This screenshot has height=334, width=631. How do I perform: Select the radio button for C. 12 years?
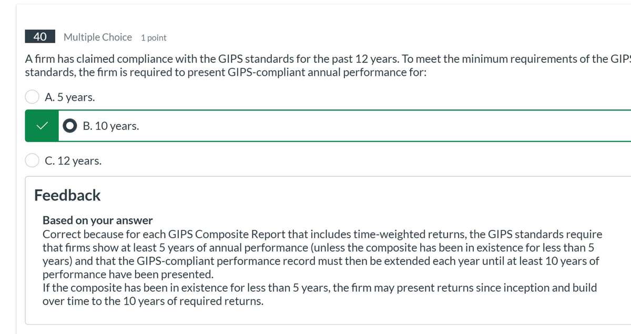coord(33,160)
